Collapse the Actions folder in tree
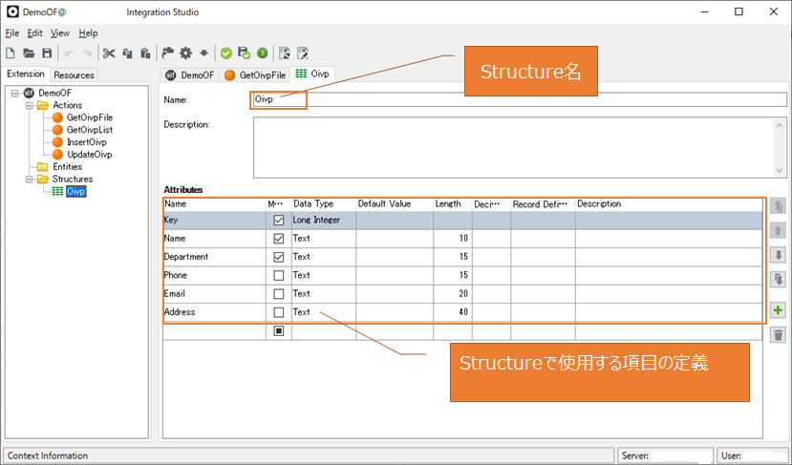Viewport: 792px width, 465px height. point(30,105)
